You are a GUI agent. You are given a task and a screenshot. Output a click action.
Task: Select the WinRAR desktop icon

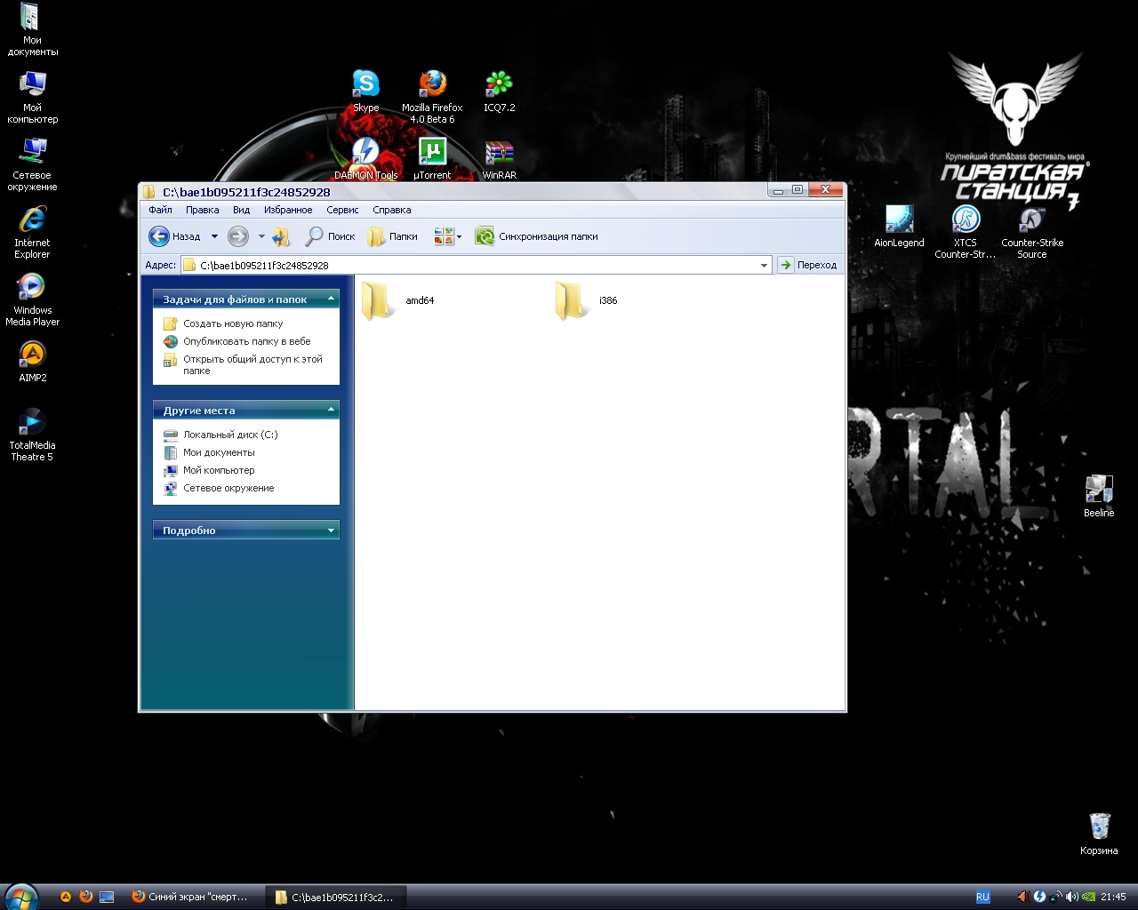pos(499,158)
